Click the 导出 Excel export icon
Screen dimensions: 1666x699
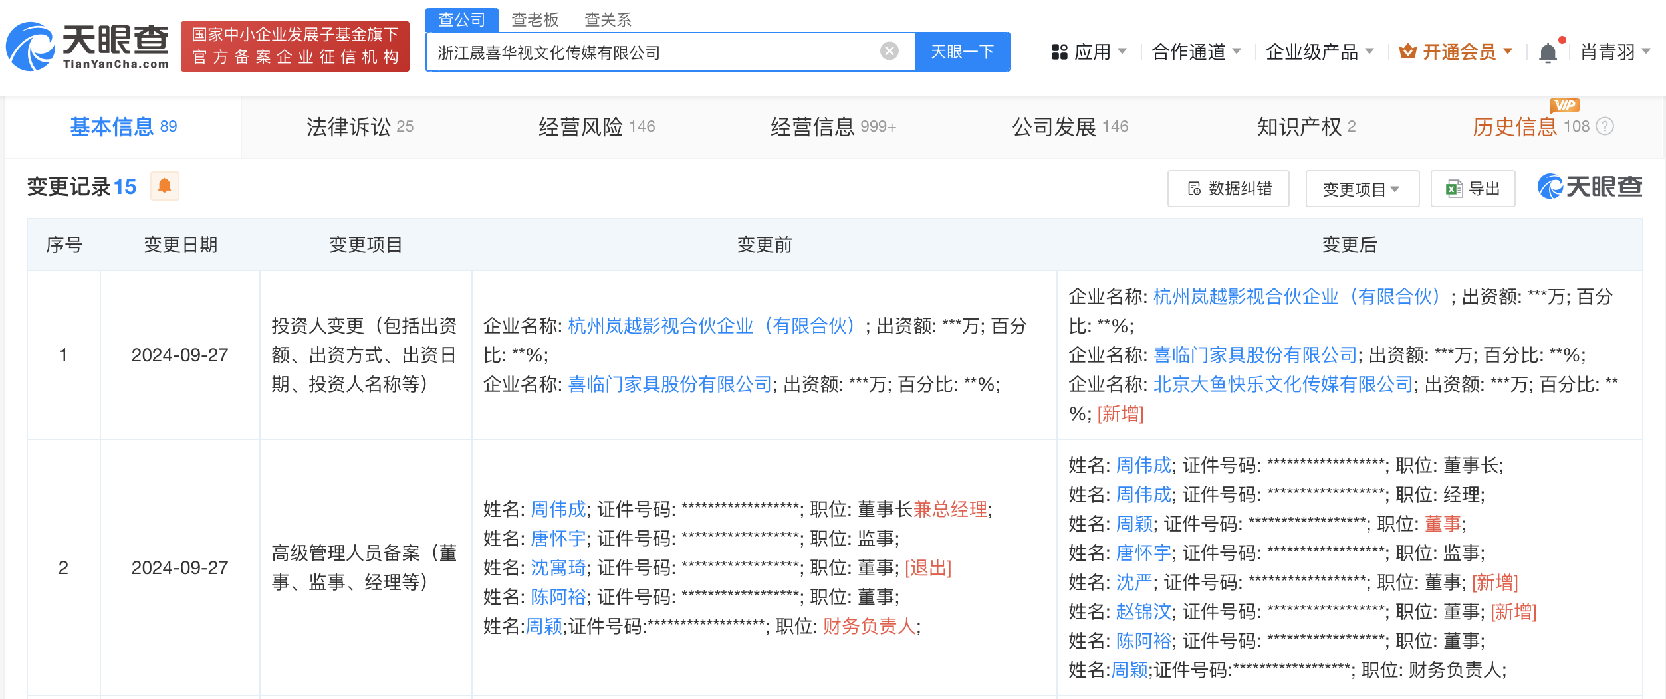[1454, 189]
